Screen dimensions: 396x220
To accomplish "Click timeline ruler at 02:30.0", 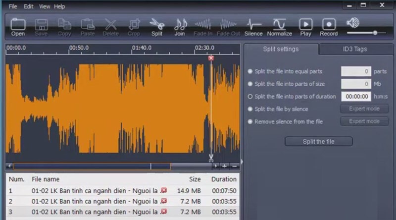I will [x=204, y=48].
